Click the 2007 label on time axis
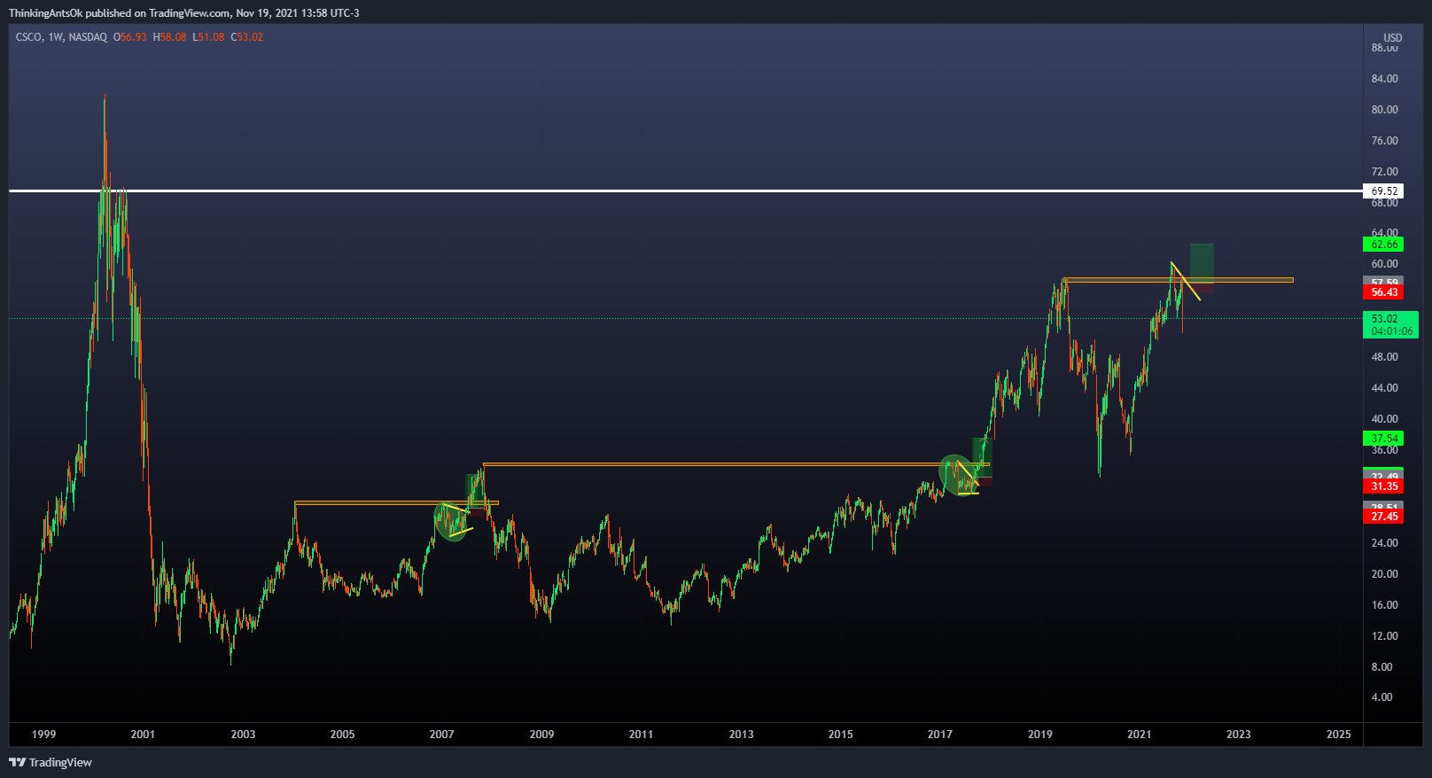 (x=441, y=735)
